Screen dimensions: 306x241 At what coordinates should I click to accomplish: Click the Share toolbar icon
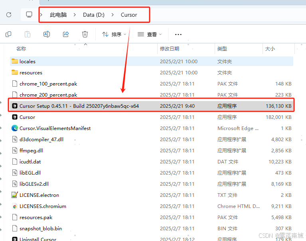[66, 34]
